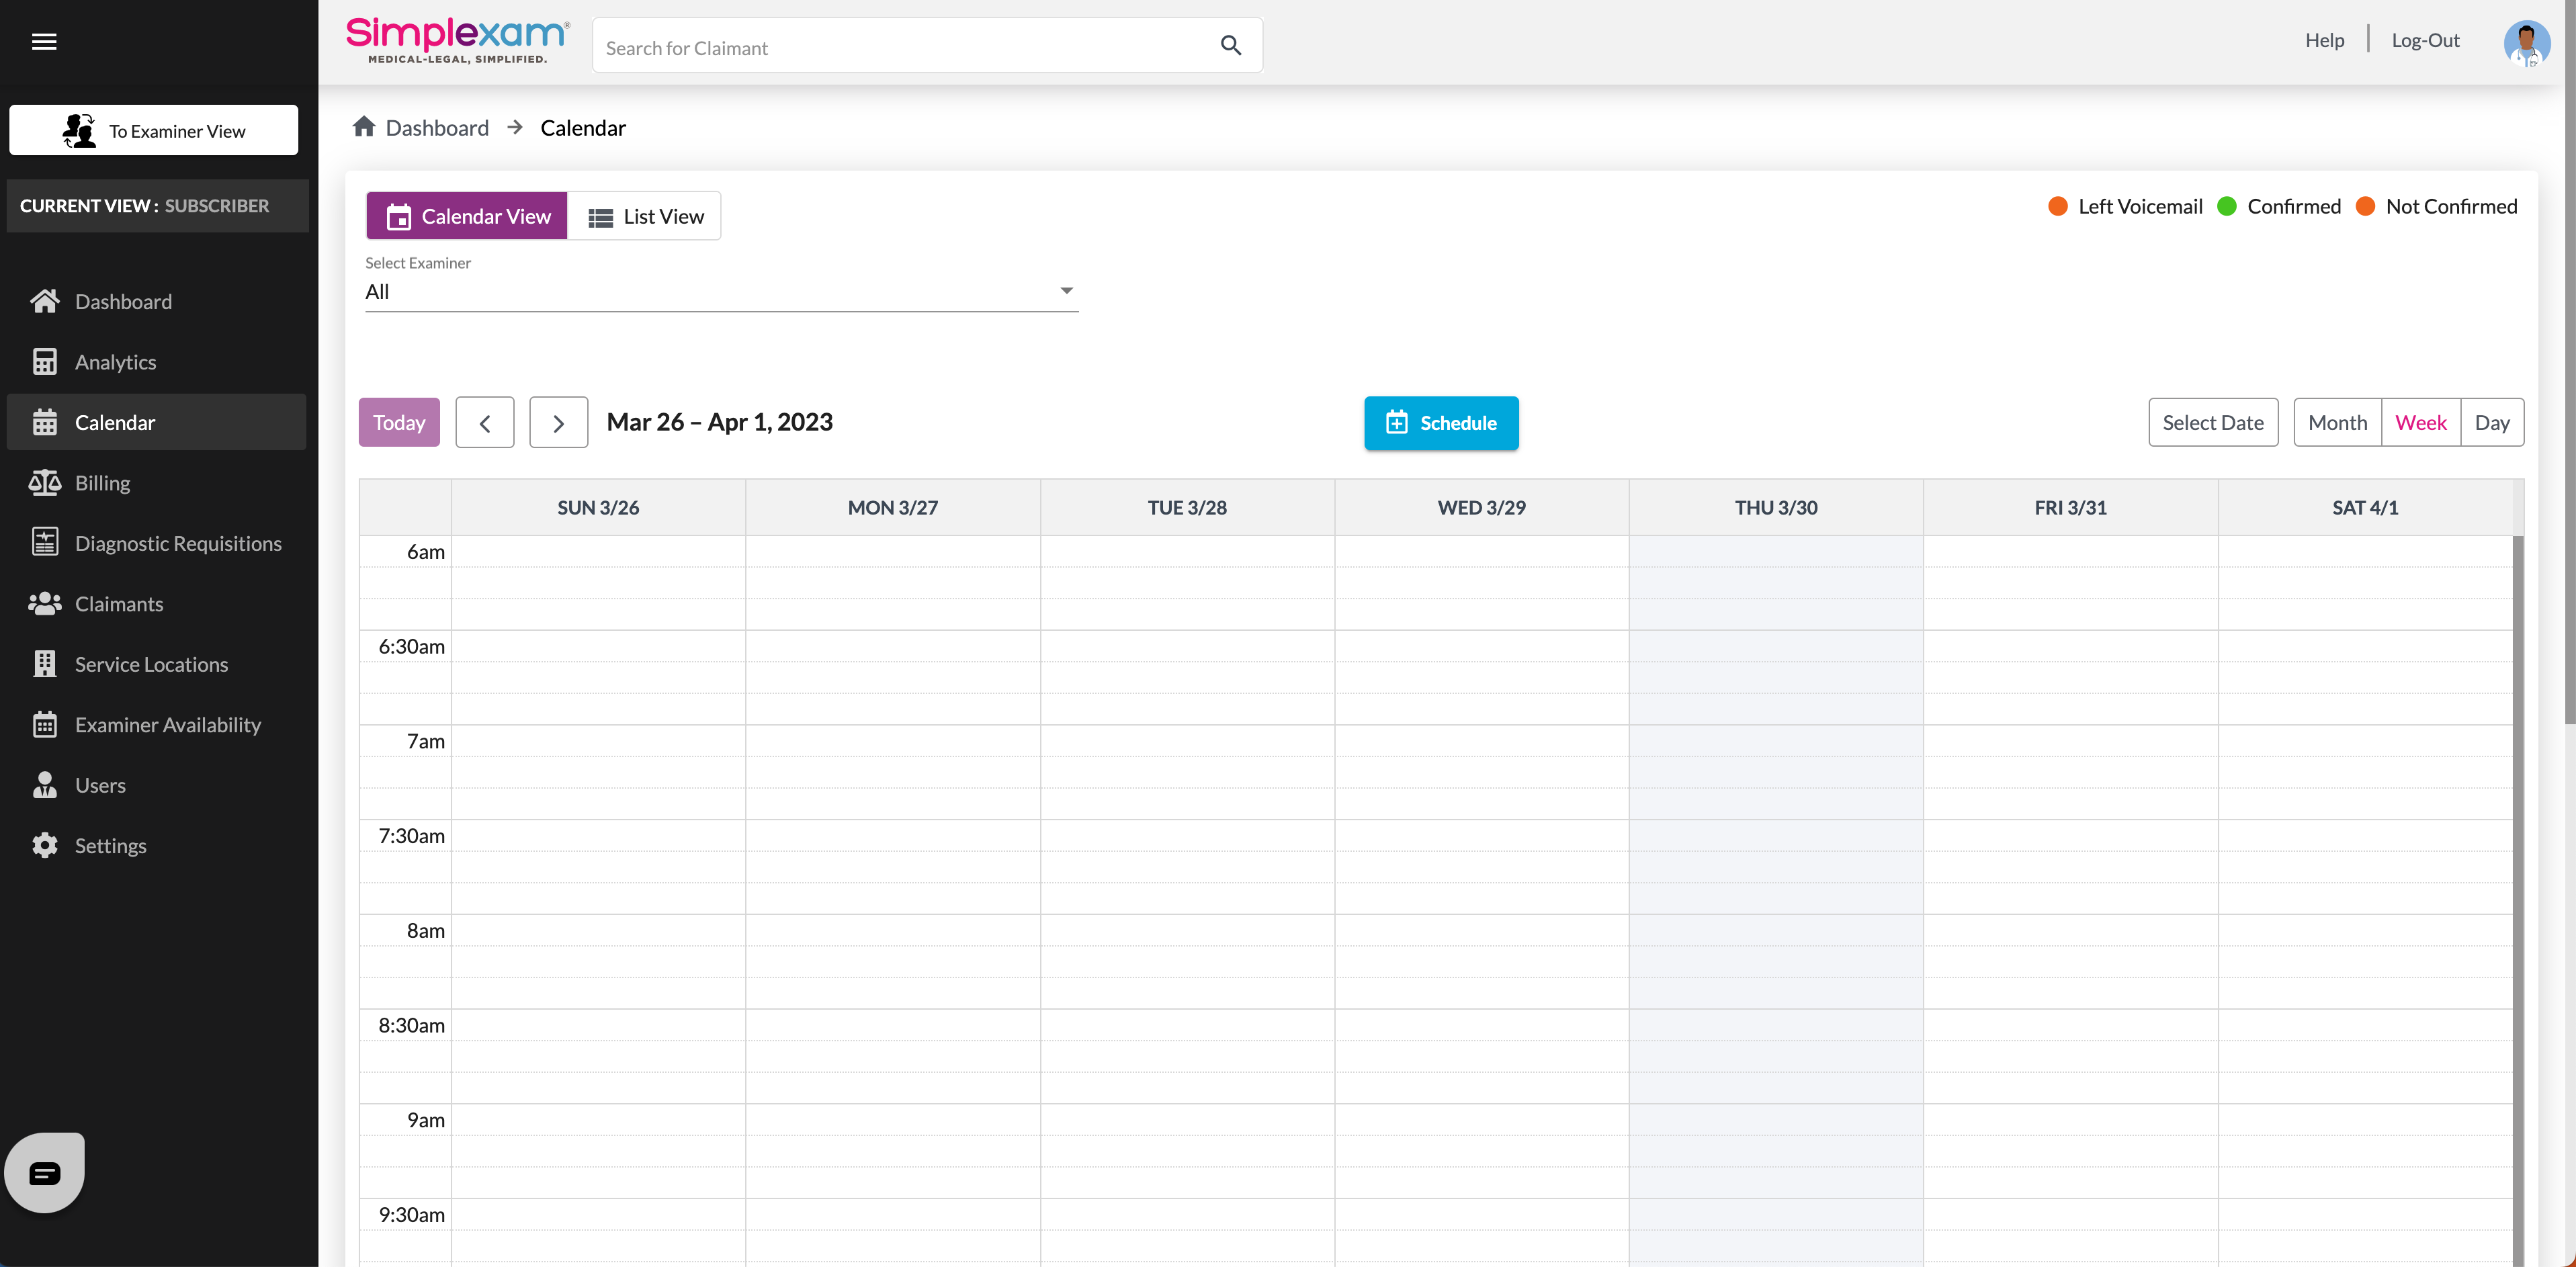Open the hamburger menu icon
2576x1267 pixels.
click(44, 41)
